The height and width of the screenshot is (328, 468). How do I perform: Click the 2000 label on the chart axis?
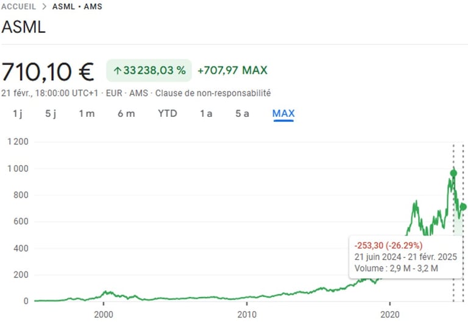tap(103, 315)
